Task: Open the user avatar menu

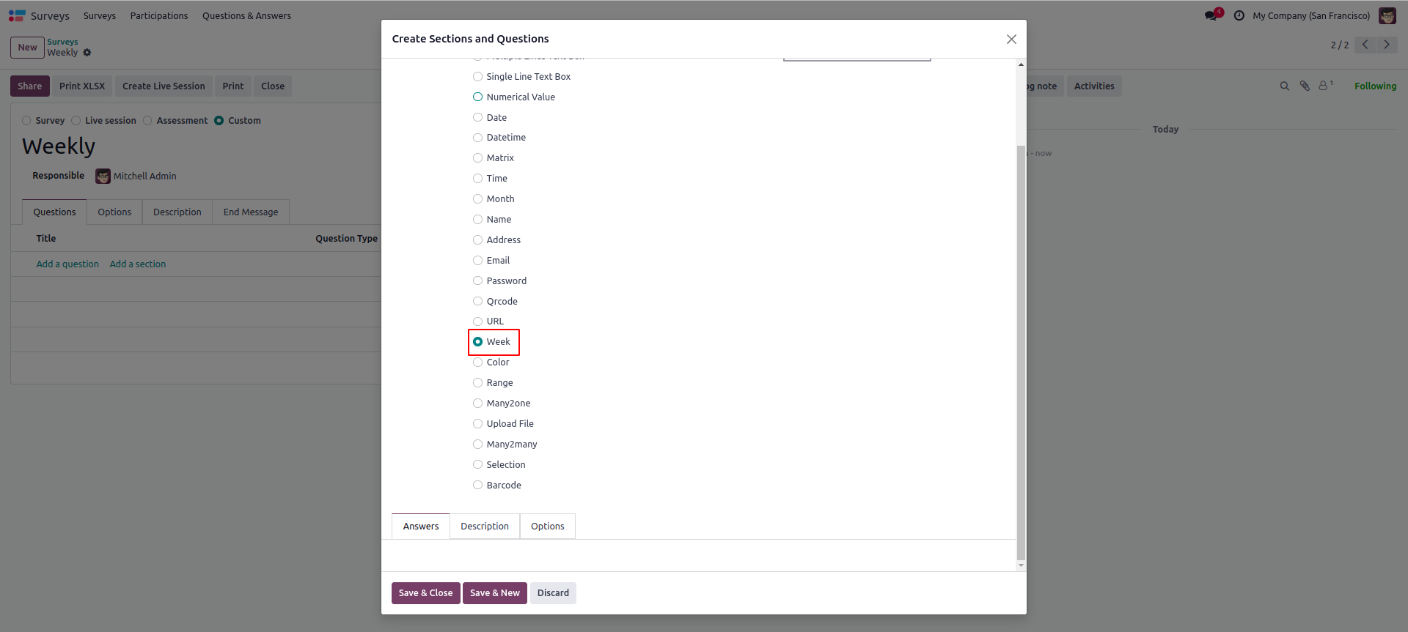Action: [x=1387, y=15]
